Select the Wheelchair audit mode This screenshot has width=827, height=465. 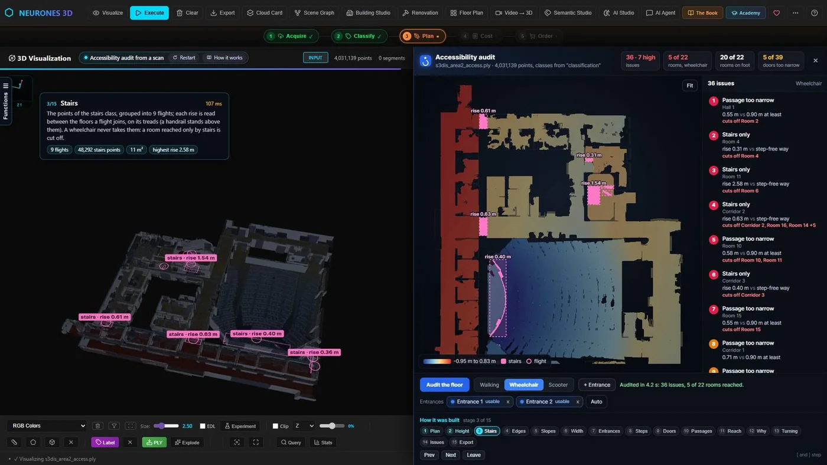[523, 385]
